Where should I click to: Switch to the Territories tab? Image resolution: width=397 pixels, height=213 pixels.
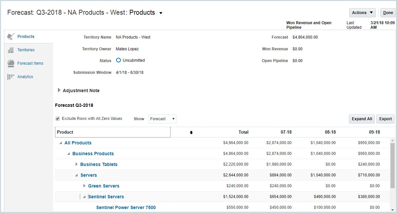point(26,50)
